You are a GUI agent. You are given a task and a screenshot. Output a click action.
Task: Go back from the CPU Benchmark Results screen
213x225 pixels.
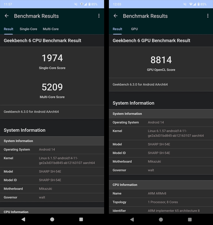6,16
